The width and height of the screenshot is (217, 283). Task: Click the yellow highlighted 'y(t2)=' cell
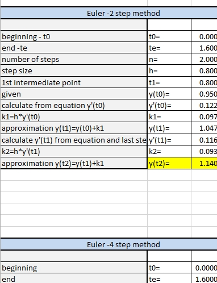click(x=169, y=163)
